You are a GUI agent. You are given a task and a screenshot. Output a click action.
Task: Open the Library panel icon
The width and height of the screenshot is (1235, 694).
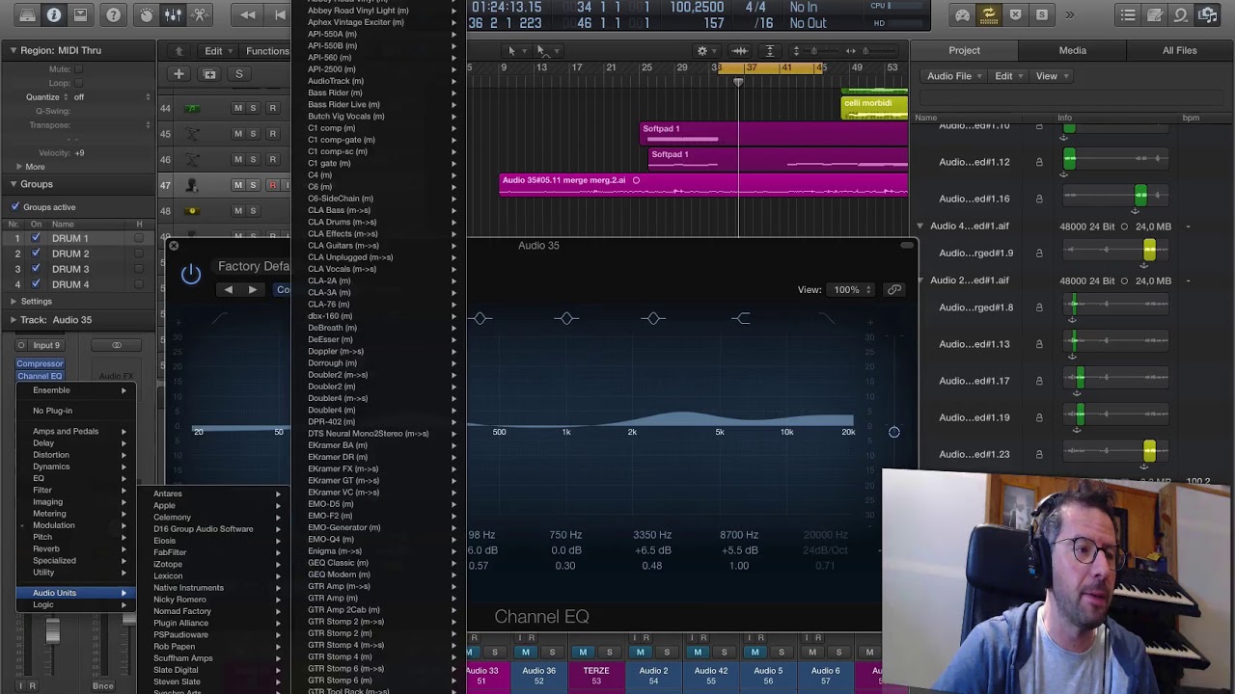point(28,14)
